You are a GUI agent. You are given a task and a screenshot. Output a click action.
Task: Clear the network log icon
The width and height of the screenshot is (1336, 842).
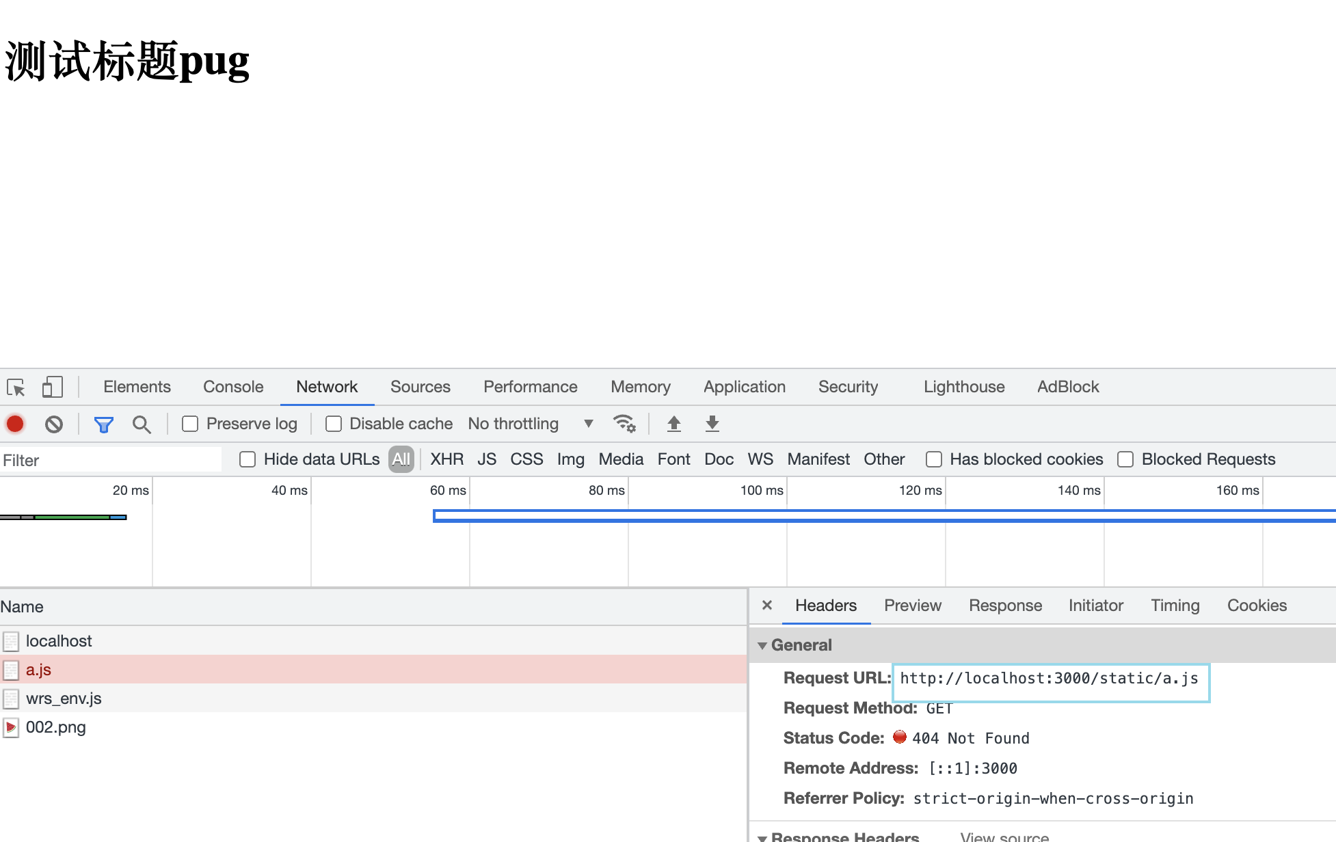coord(54,424)
